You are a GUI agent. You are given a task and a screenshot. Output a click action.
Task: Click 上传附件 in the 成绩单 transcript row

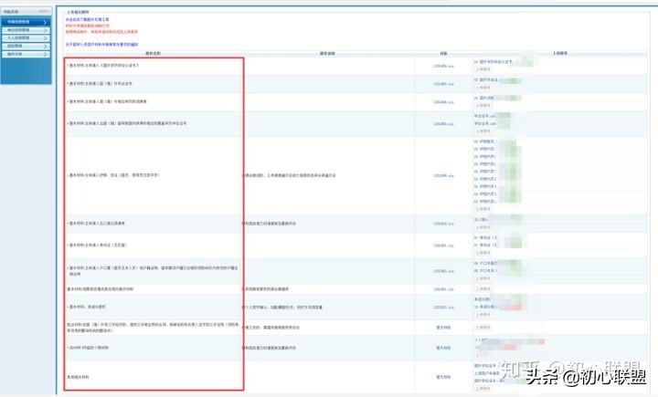pyautogui.click(x=483, y=106)
